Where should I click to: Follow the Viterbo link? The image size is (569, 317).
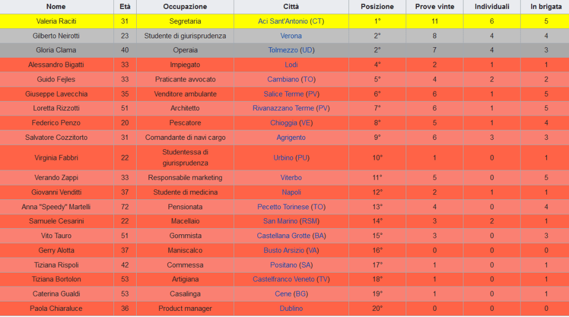point(291,178)
